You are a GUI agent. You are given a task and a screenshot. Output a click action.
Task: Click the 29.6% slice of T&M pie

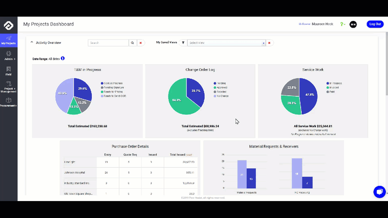[82, 88]
